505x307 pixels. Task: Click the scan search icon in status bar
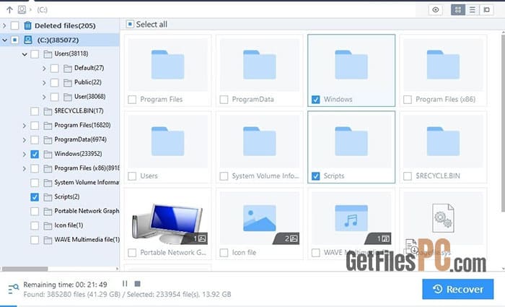(13, 289)
